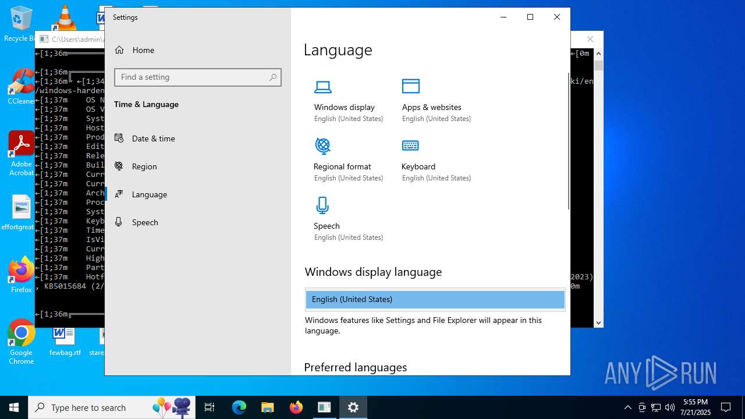This screenshot has height=419, width=745.
Task: Launch Firefox from taskbar
Action: (296, 407)
